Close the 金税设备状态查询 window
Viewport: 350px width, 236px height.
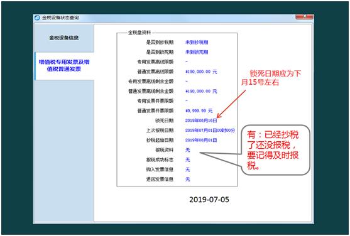coord(305,16)
